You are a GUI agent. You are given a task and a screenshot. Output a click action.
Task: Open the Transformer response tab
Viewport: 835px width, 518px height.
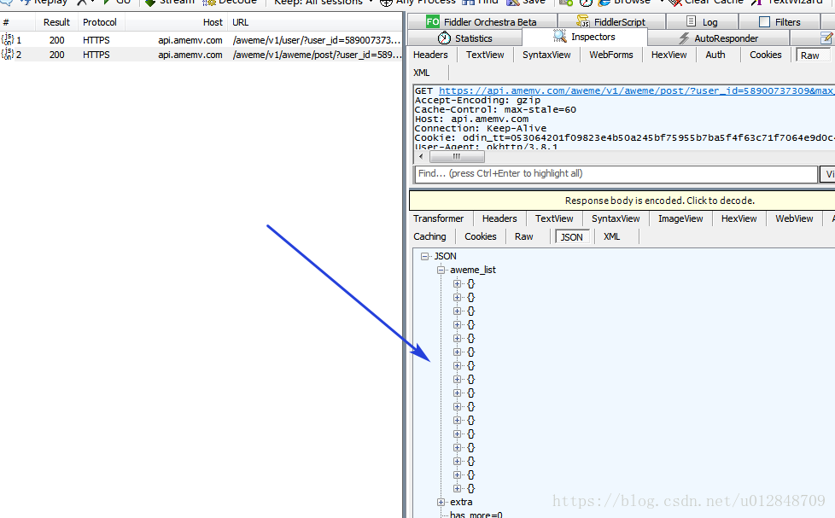[438, 218]
